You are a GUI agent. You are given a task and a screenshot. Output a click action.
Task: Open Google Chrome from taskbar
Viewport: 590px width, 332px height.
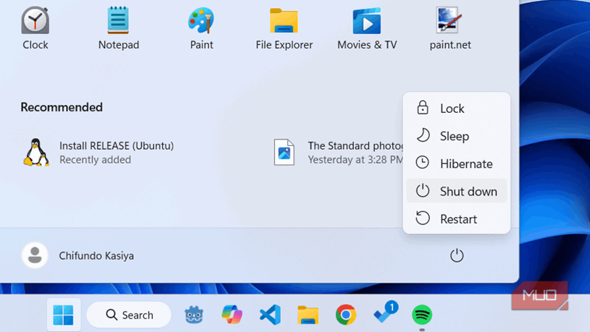click(346, 315)
